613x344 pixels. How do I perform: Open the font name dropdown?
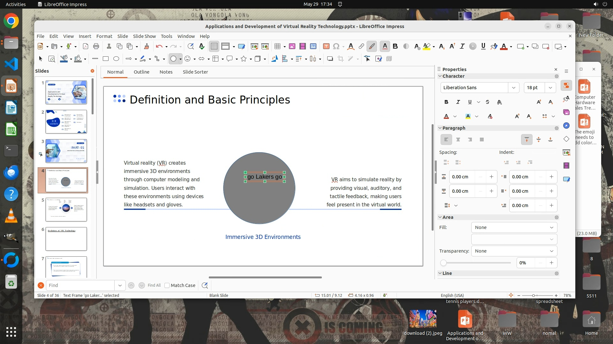coord(513,88)
